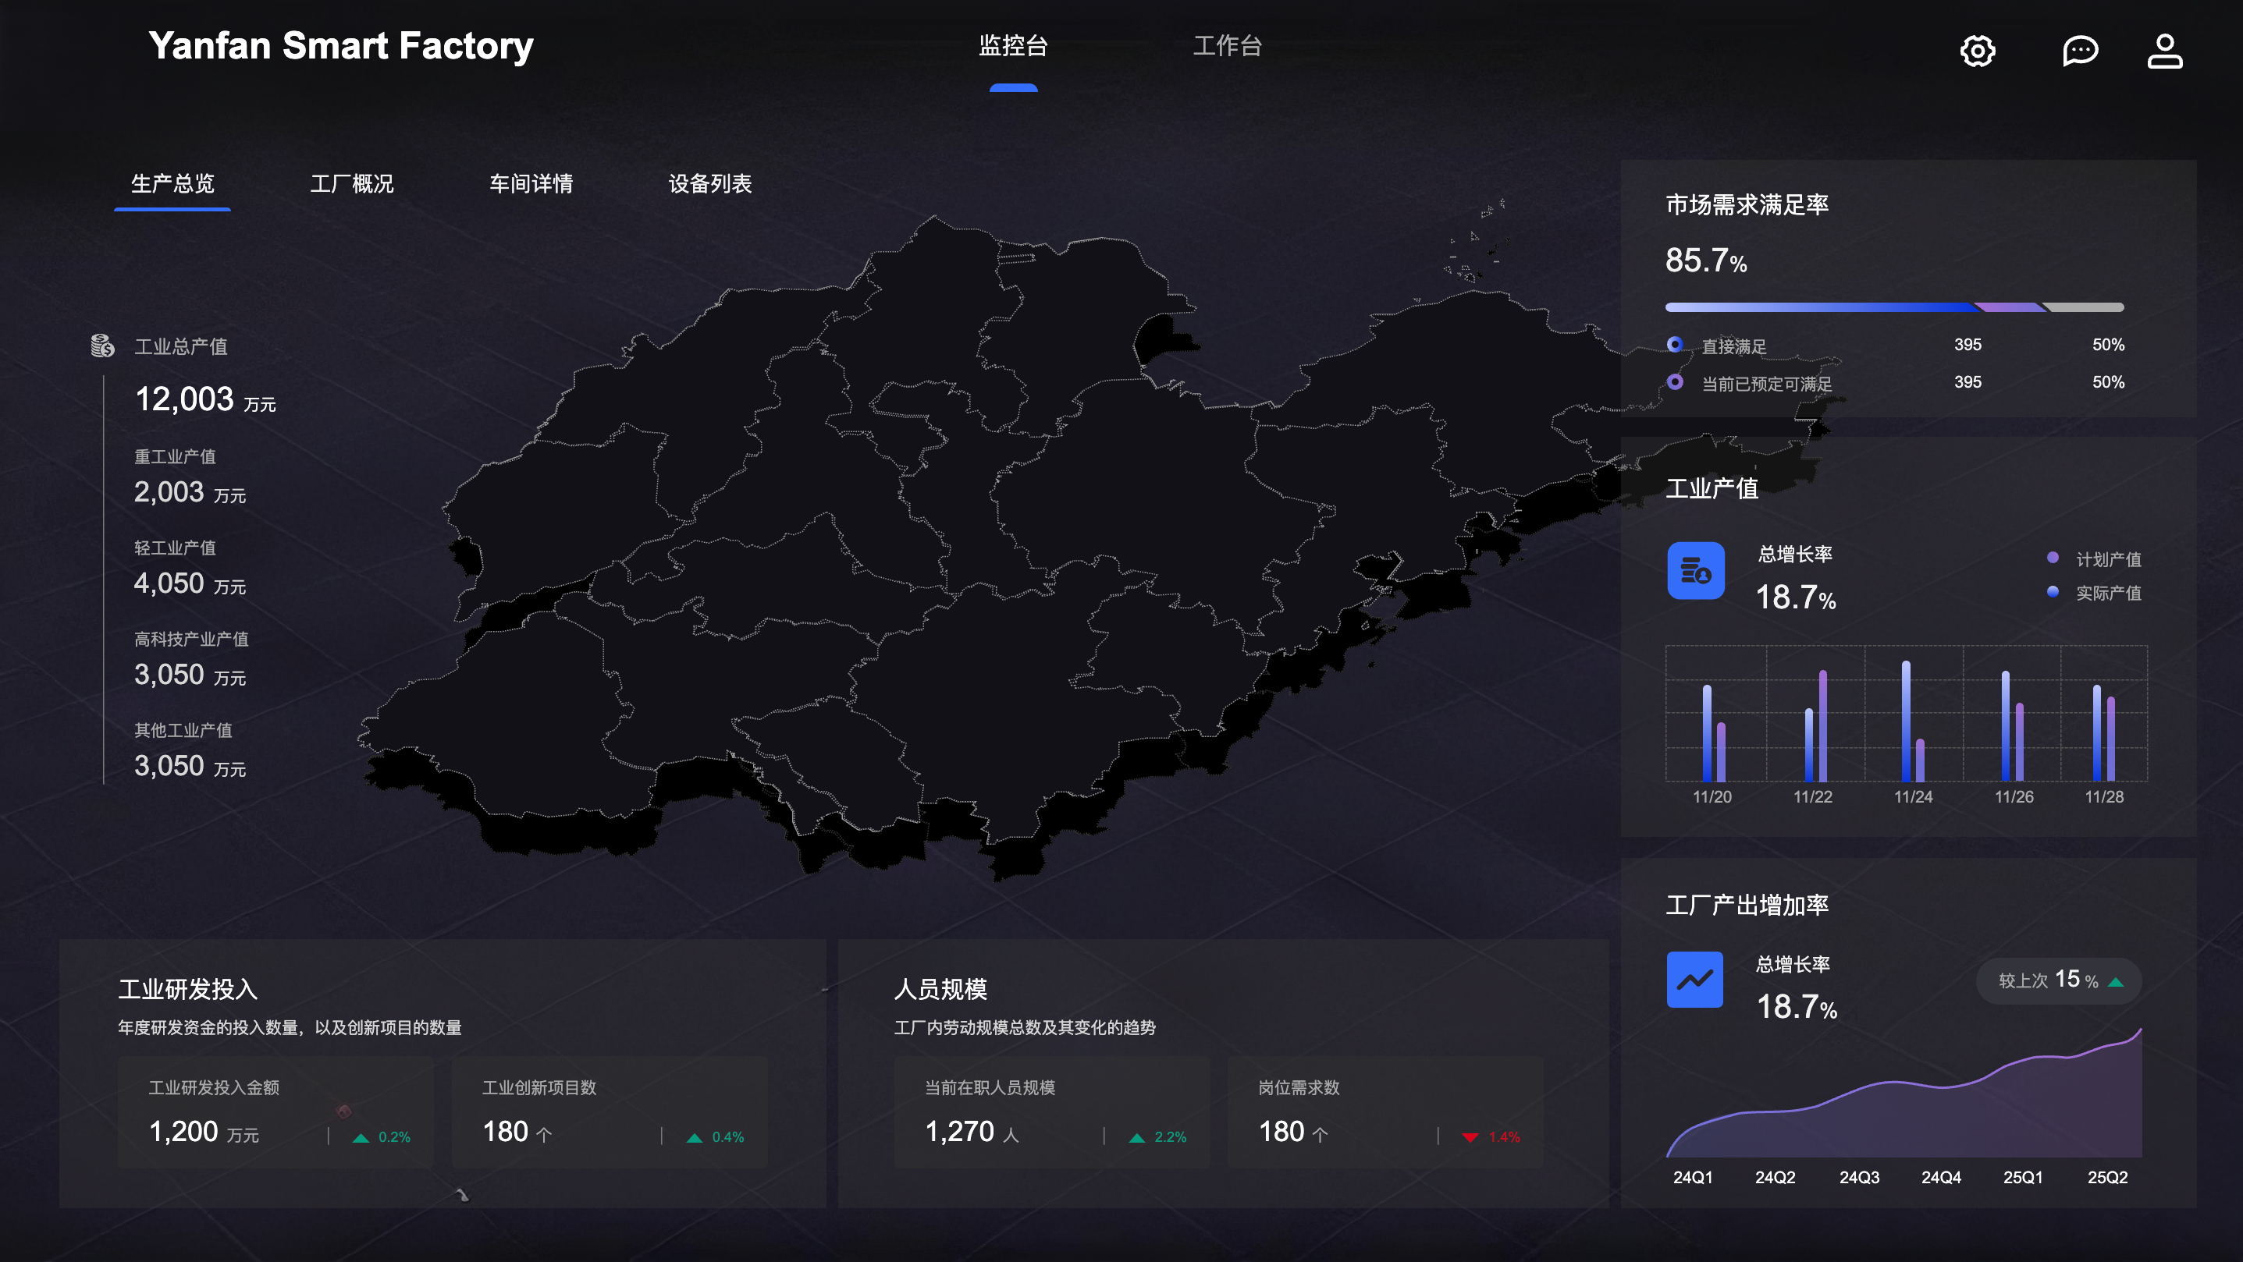Image resolution: width=2243 pixels, height=1262 pixels.
Task: Click red down arrow next to 1.4%
Action: (x=1470, y=1137)
